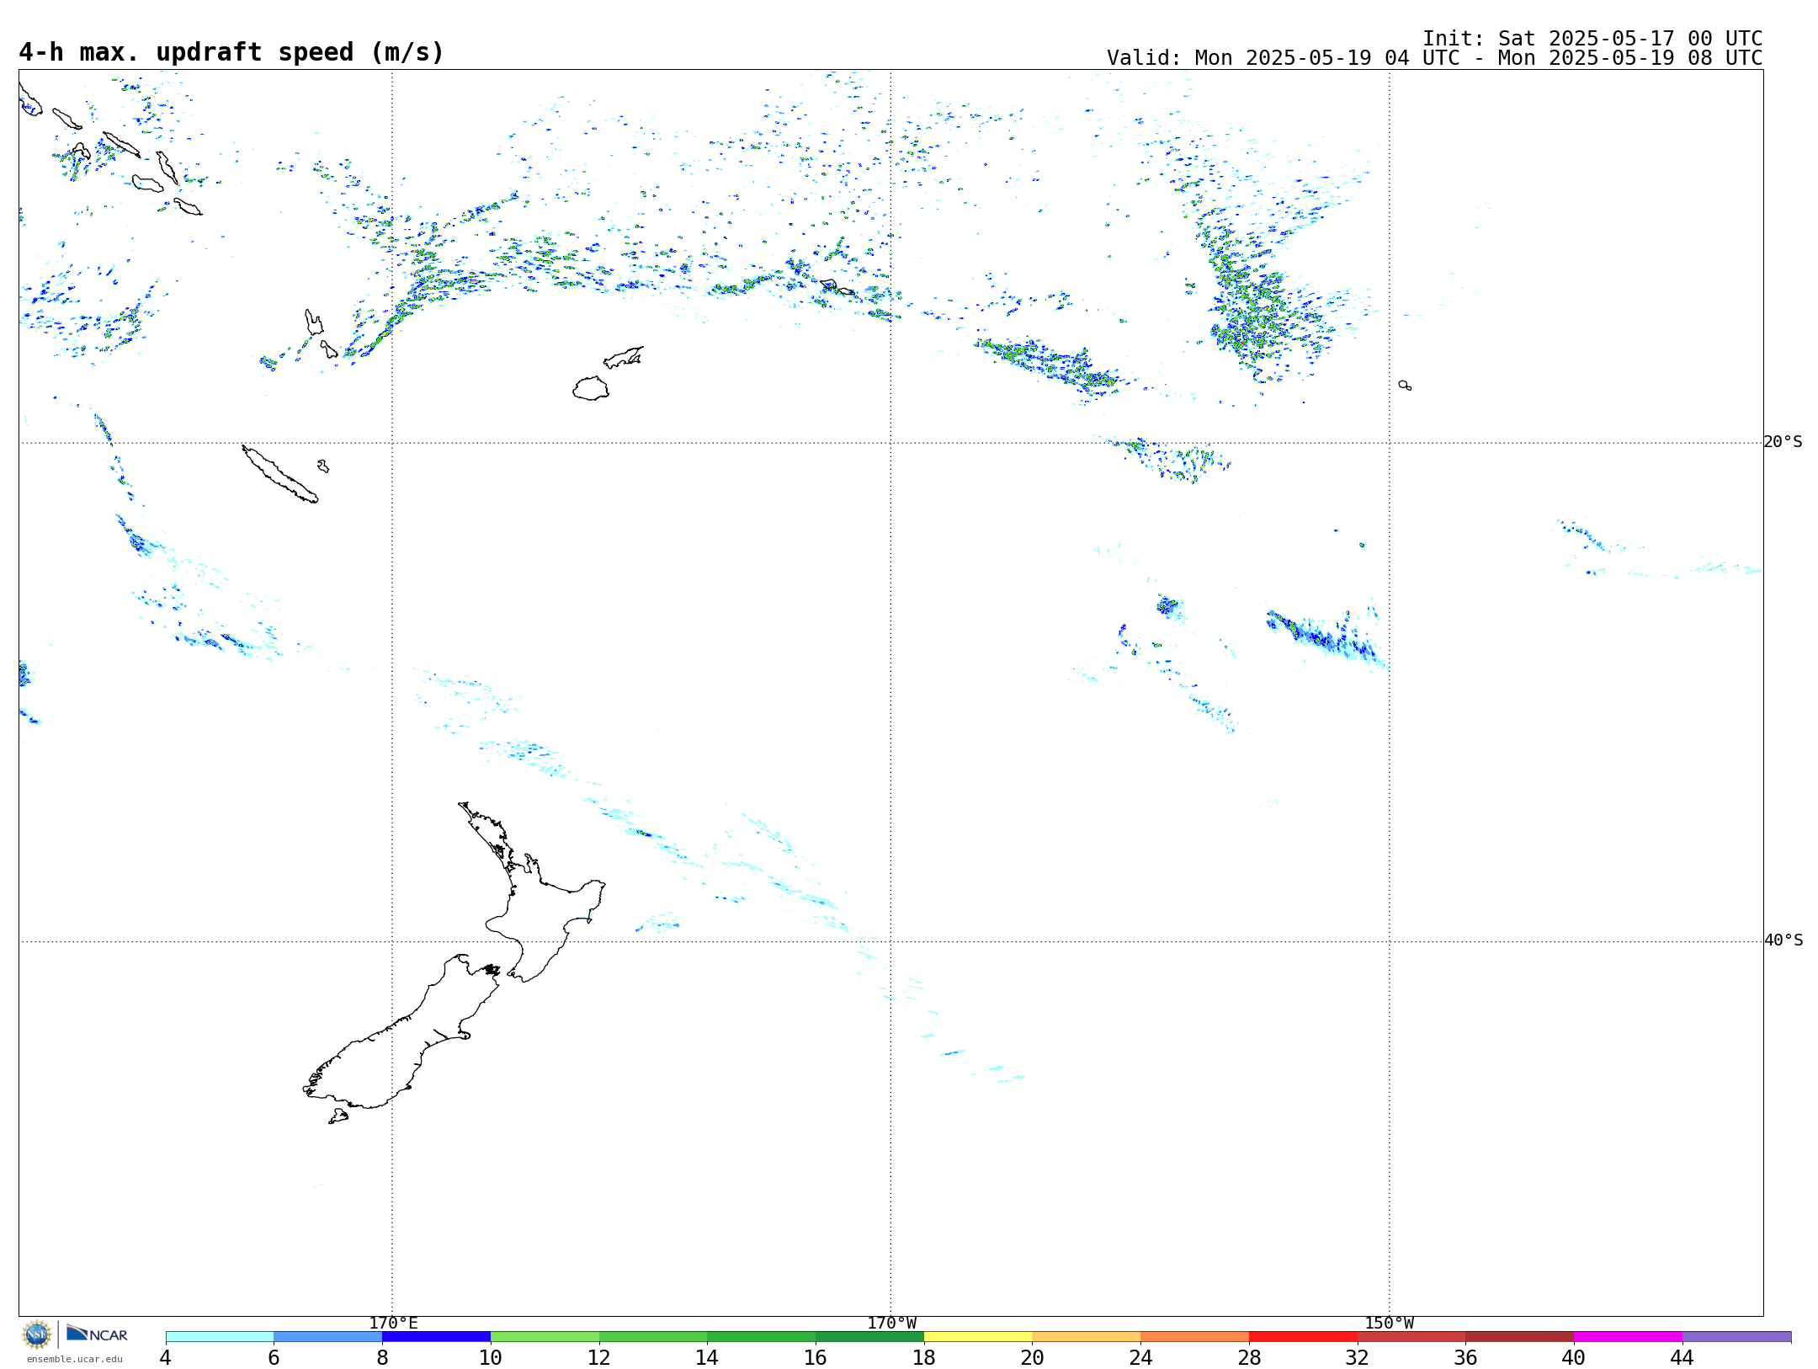Click the light orange 20-24 color swatch
The width and height of the screenshot is (1818, 1369).
click(1087, 1337)
